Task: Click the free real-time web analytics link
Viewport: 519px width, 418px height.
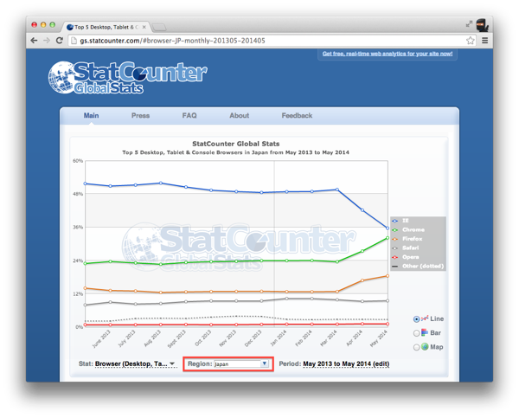Action: pyautogui.click(x=388, y=54)
